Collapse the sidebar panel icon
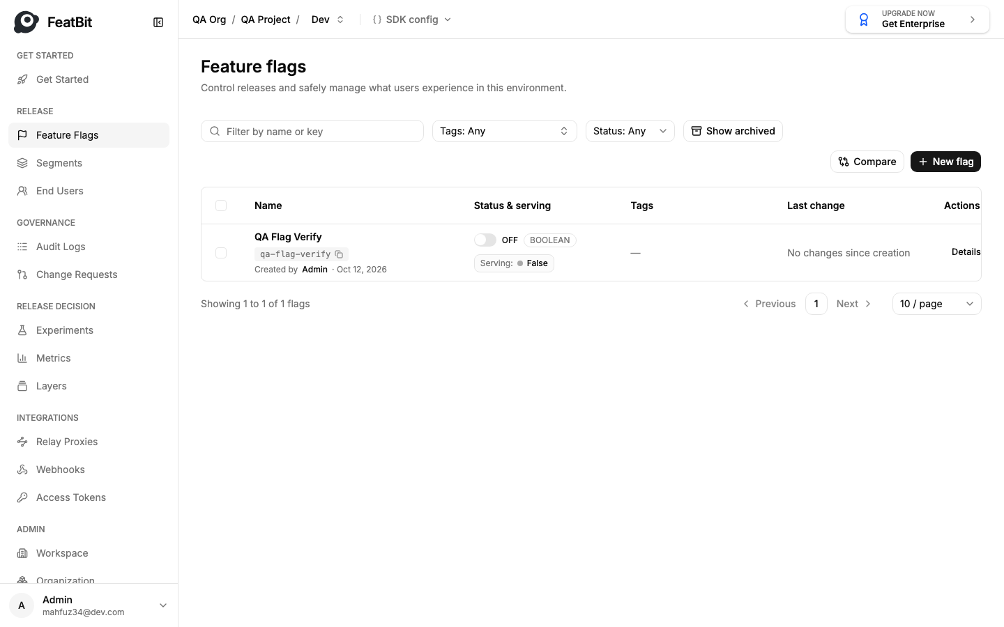Image resolution: width=1004 pixels, height=627 pixels. point(158,22)
